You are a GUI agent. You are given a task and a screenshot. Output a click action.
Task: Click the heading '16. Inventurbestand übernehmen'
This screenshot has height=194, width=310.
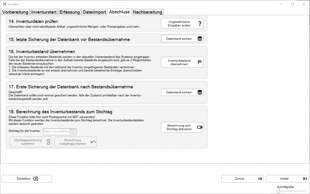pos(42,51)
